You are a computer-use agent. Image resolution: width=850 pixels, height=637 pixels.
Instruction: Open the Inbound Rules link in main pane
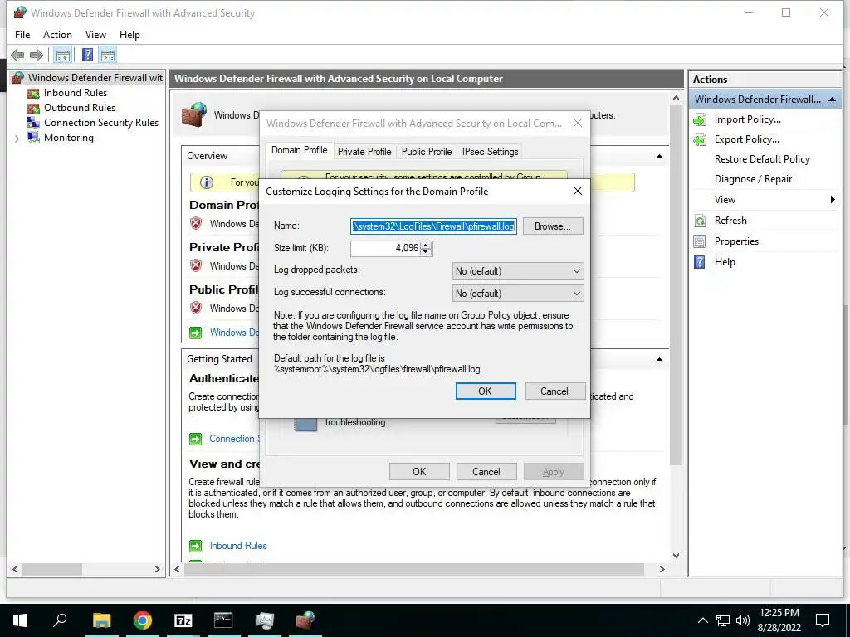pos(238,546)
